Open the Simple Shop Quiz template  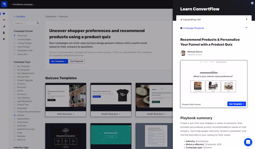(x=111, y=100)
